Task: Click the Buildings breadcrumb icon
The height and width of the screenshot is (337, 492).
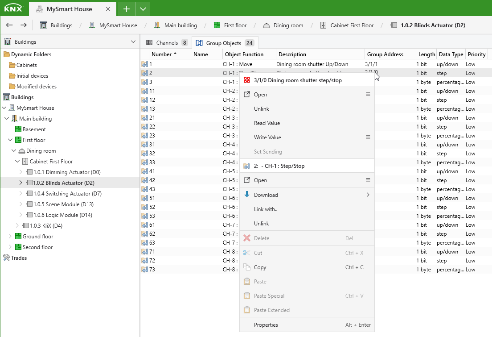Action: pyautogui.click(x=44, y=25)
